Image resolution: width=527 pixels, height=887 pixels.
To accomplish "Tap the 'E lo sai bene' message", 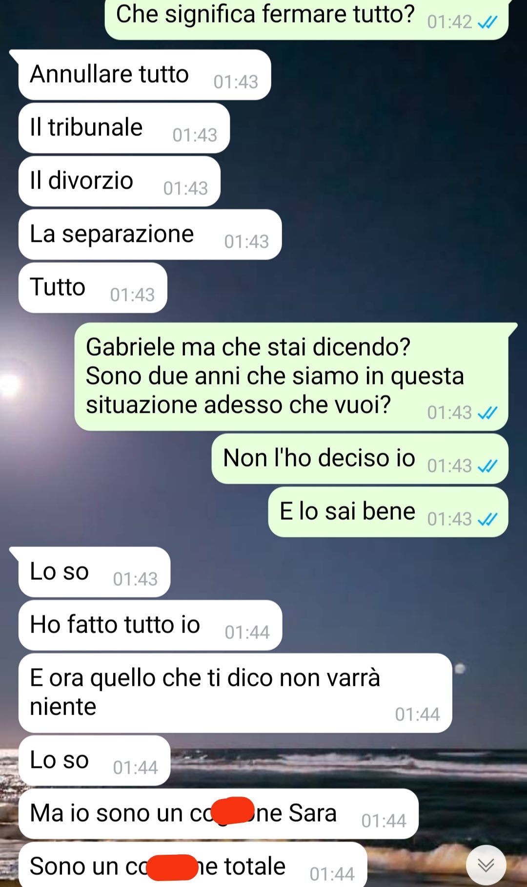I will pos(388,512).
